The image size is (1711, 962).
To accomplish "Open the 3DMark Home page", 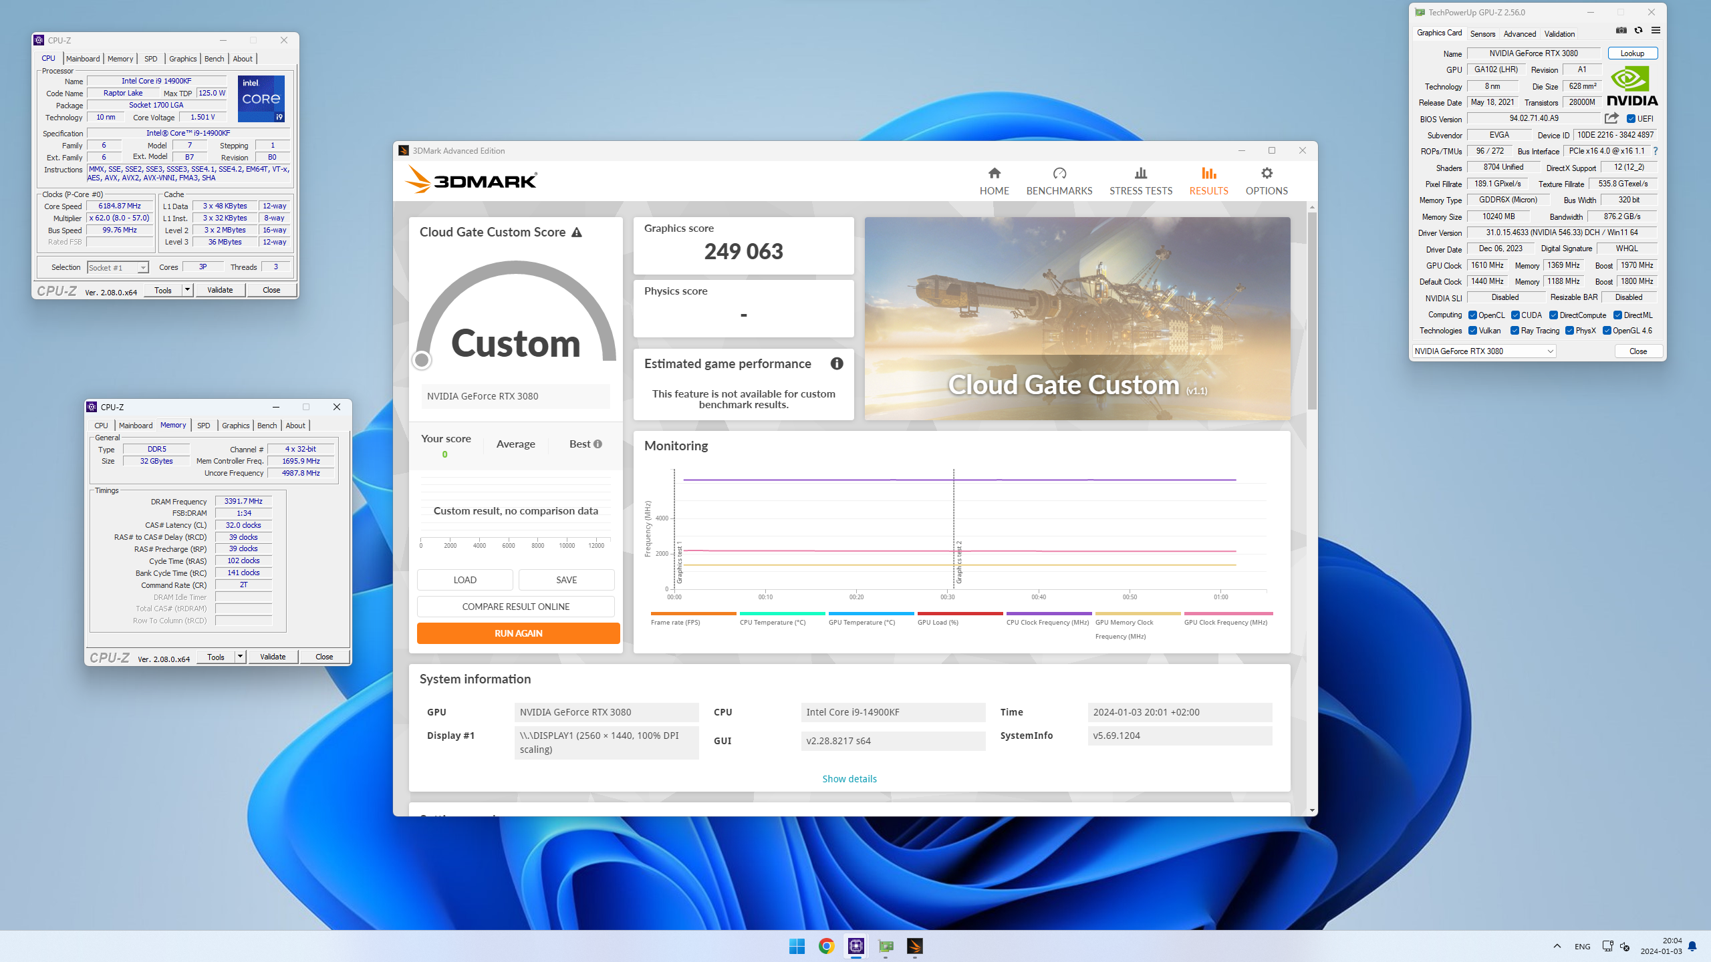I will pyautogui.click(x=994, y=181).
